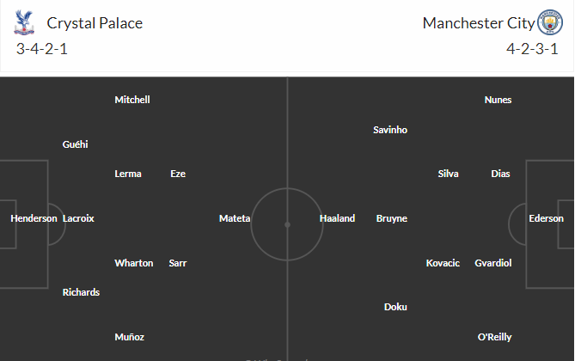Image resolution: width=575 pixels, height=361 pixels.
Task: Click the Manchester City club badge
Action: (550, 22)
